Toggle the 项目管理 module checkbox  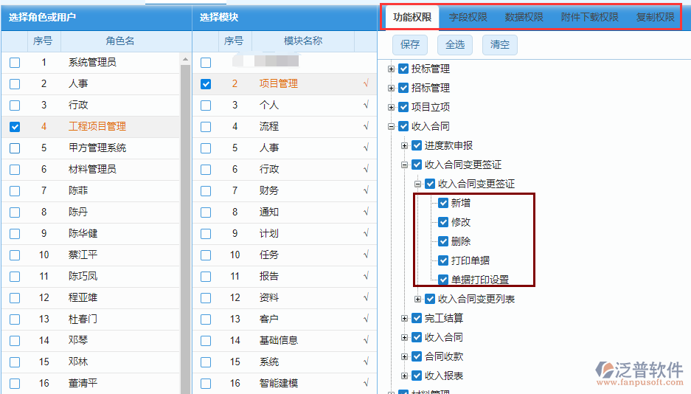(206, 84)
